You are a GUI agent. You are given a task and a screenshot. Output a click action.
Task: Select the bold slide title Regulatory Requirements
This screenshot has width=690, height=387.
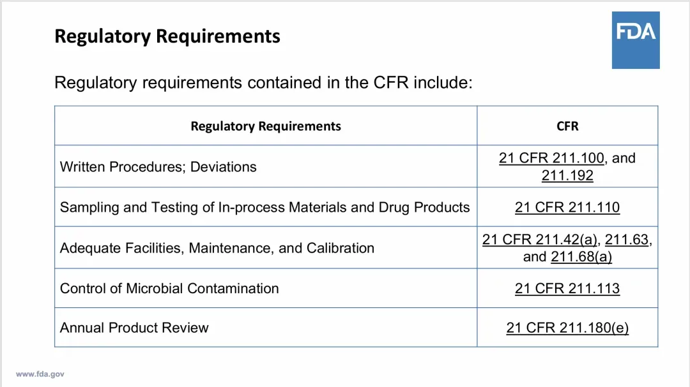pos(167,36)
